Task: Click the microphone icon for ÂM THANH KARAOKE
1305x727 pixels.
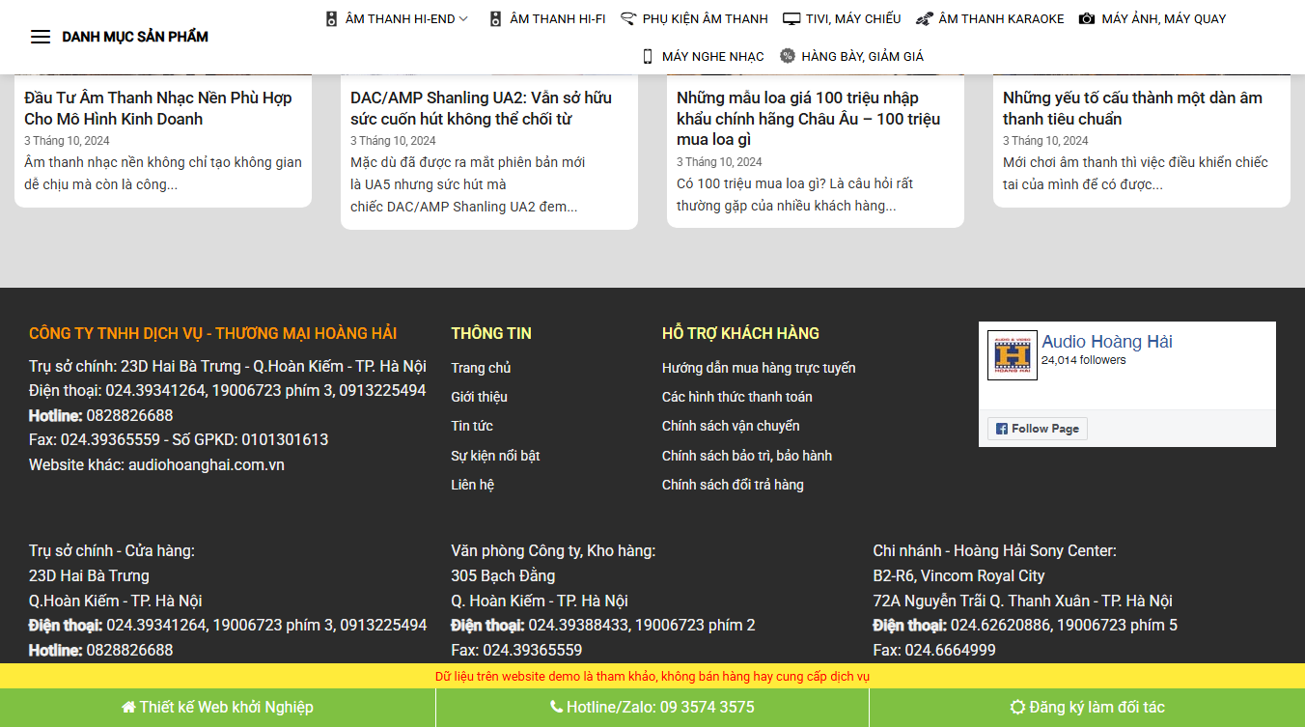Action: point(922,17)
